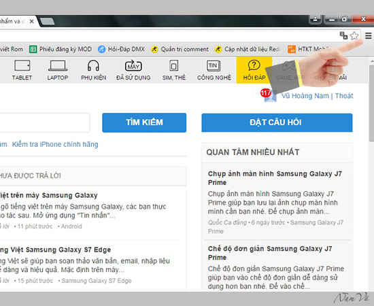Screen dimensions: 374x306
Task: Open the Việt Samsung Galaxy S7 Edge question
Action: click(55, 250)
